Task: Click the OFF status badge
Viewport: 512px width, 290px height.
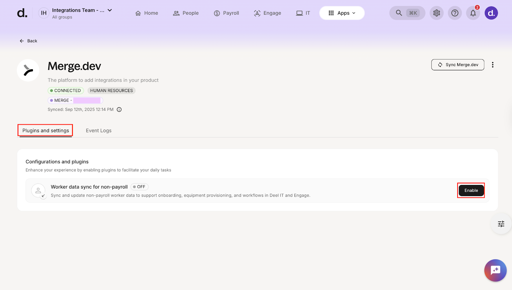Action: (x=140, y=187)
